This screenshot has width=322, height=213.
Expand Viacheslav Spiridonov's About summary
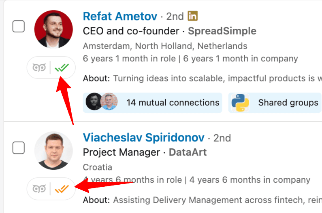202,200
